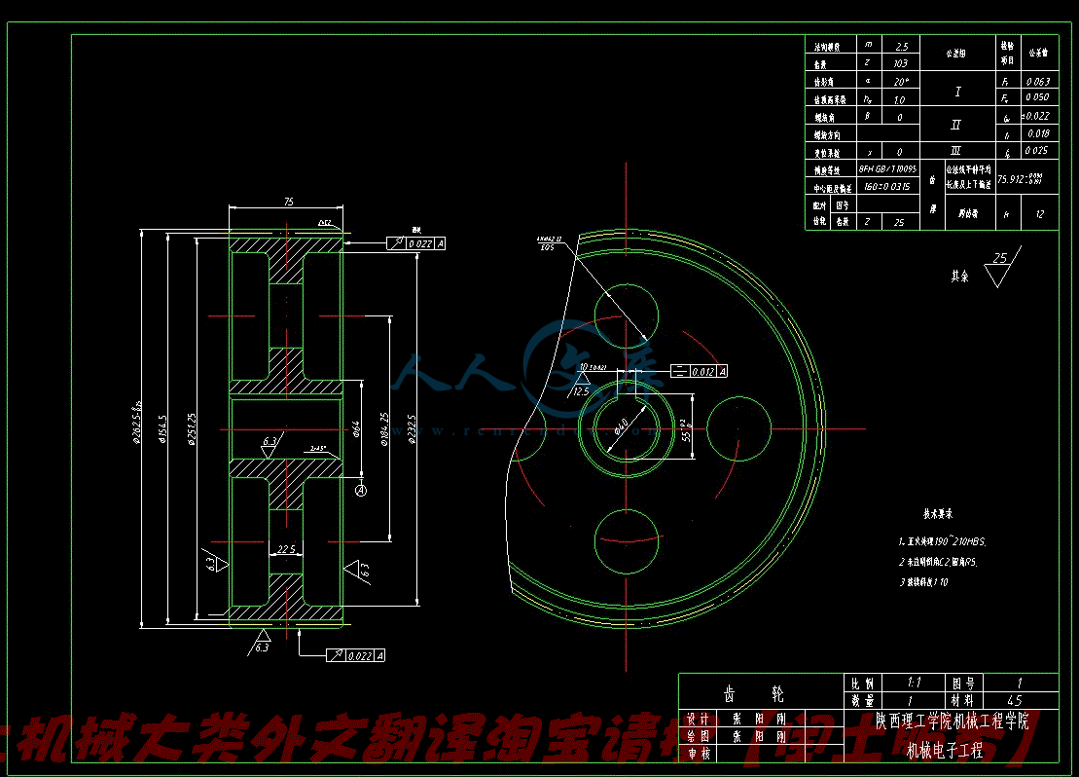The height and width of the screenshot is (777, 1079).
Task: Select the 8FH GB/T 10095 accuracy cell
Action: 887,168
